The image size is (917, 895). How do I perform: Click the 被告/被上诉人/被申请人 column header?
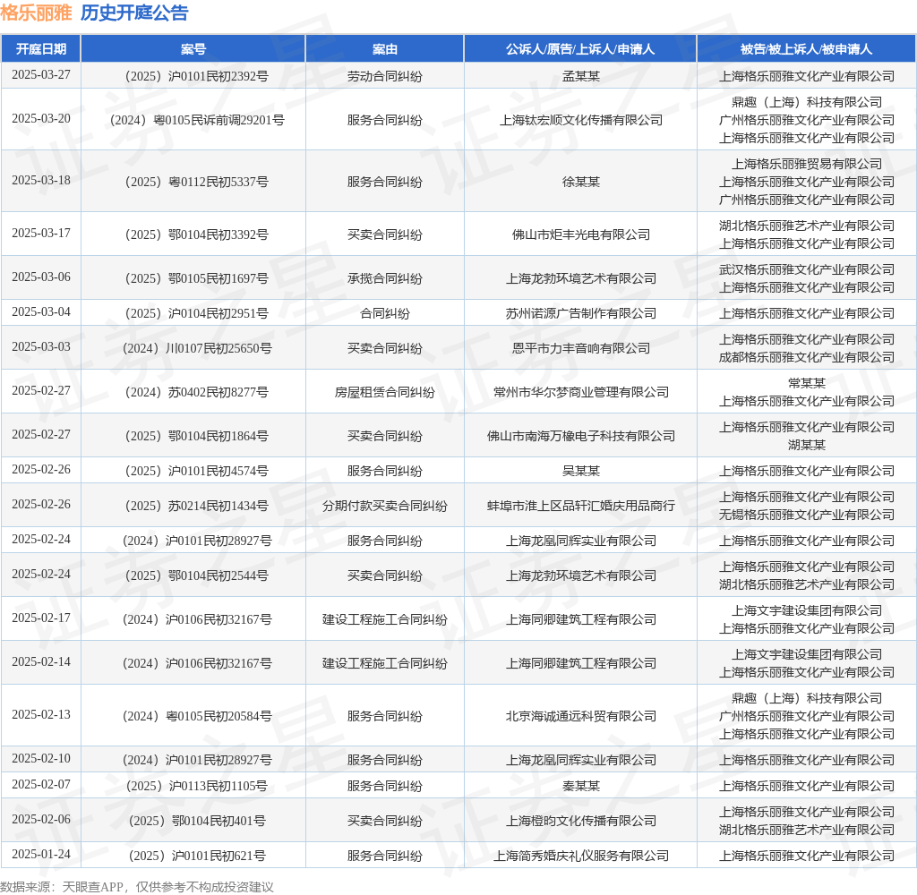(x=806, y=49)
